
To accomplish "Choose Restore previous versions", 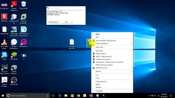I will pos(112,65).
